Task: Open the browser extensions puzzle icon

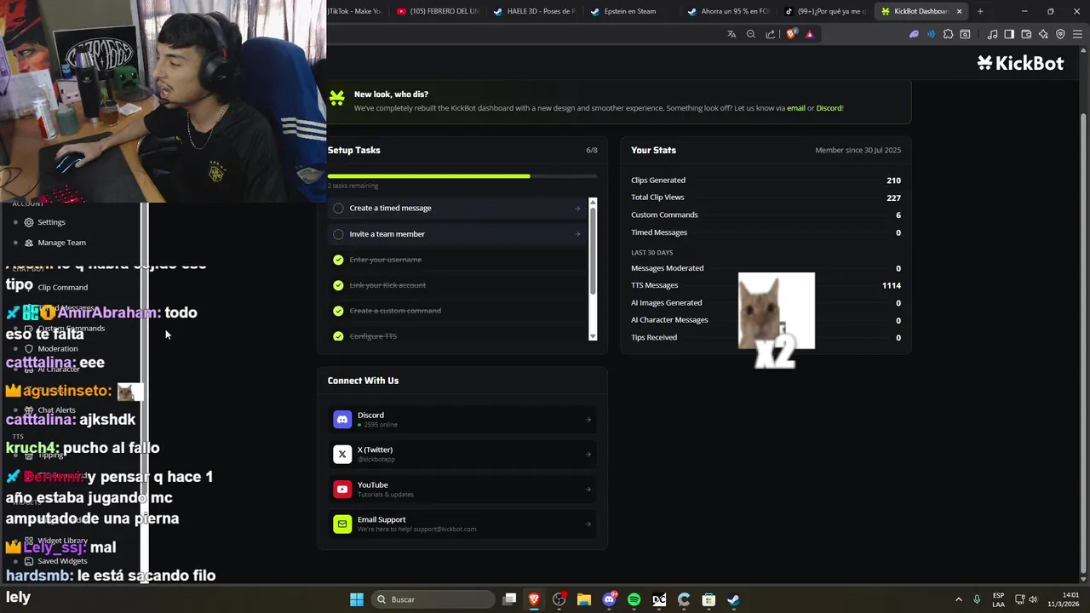Action: (948, 34)
